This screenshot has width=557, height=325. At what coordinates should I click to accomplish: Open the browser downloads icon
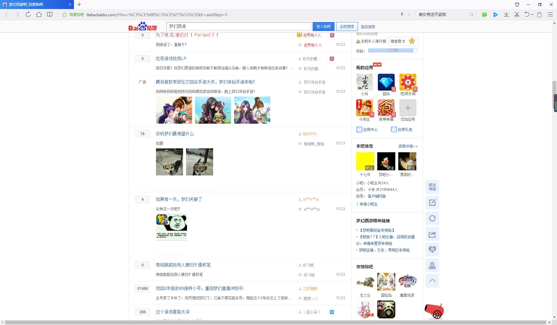pos(506,14)
